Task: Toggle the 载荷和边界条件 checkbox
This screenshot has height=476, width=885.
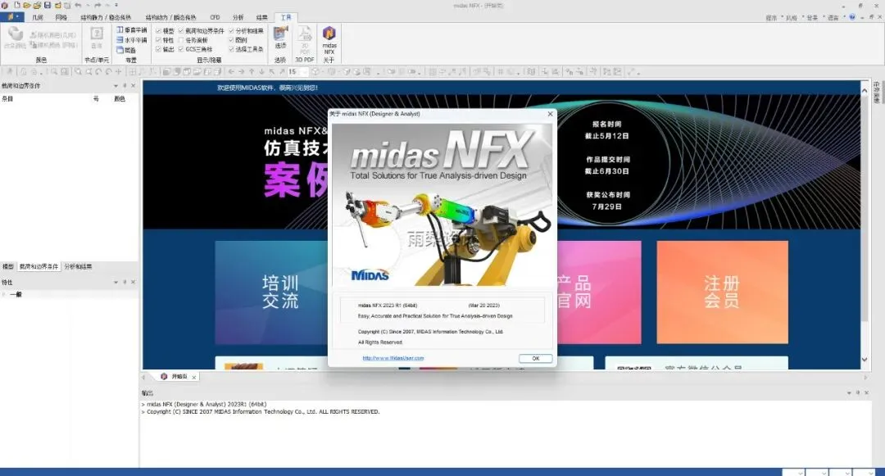Action: point(181,30)
